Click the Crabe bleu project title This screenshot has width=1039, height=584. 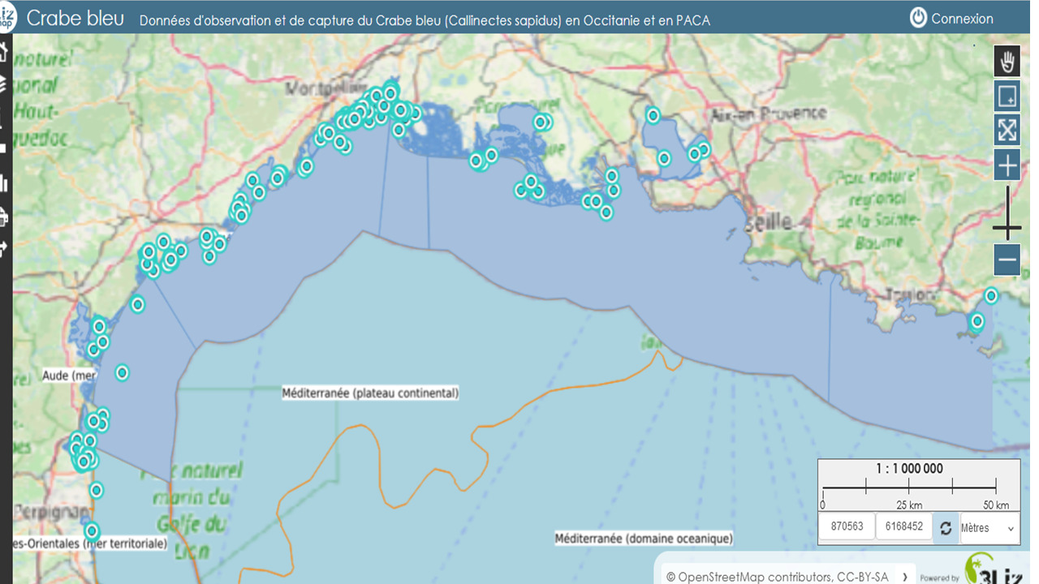75,19
